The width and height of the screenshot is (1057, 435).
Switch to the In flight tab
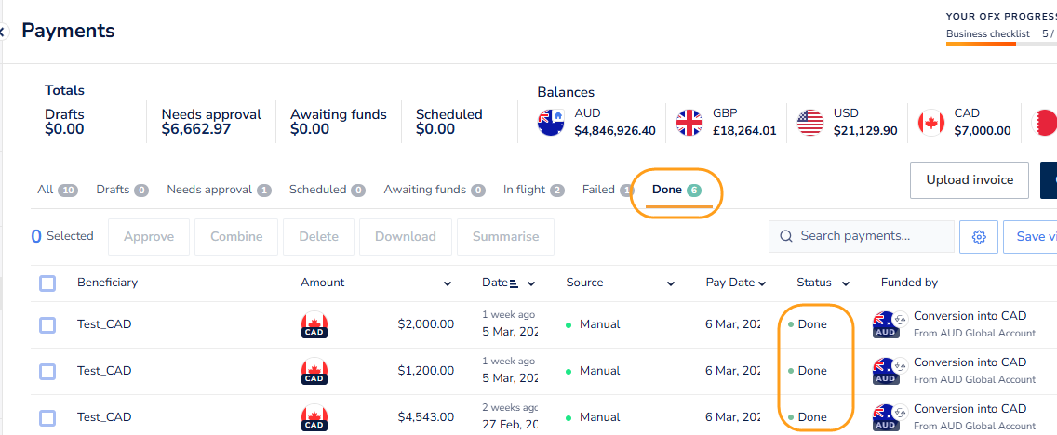[x=534, y=190]
